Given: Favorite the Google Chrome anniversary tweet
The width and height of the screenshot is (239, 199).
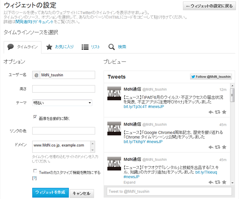Looking at the screenshot, I should [x=224, y=147].
